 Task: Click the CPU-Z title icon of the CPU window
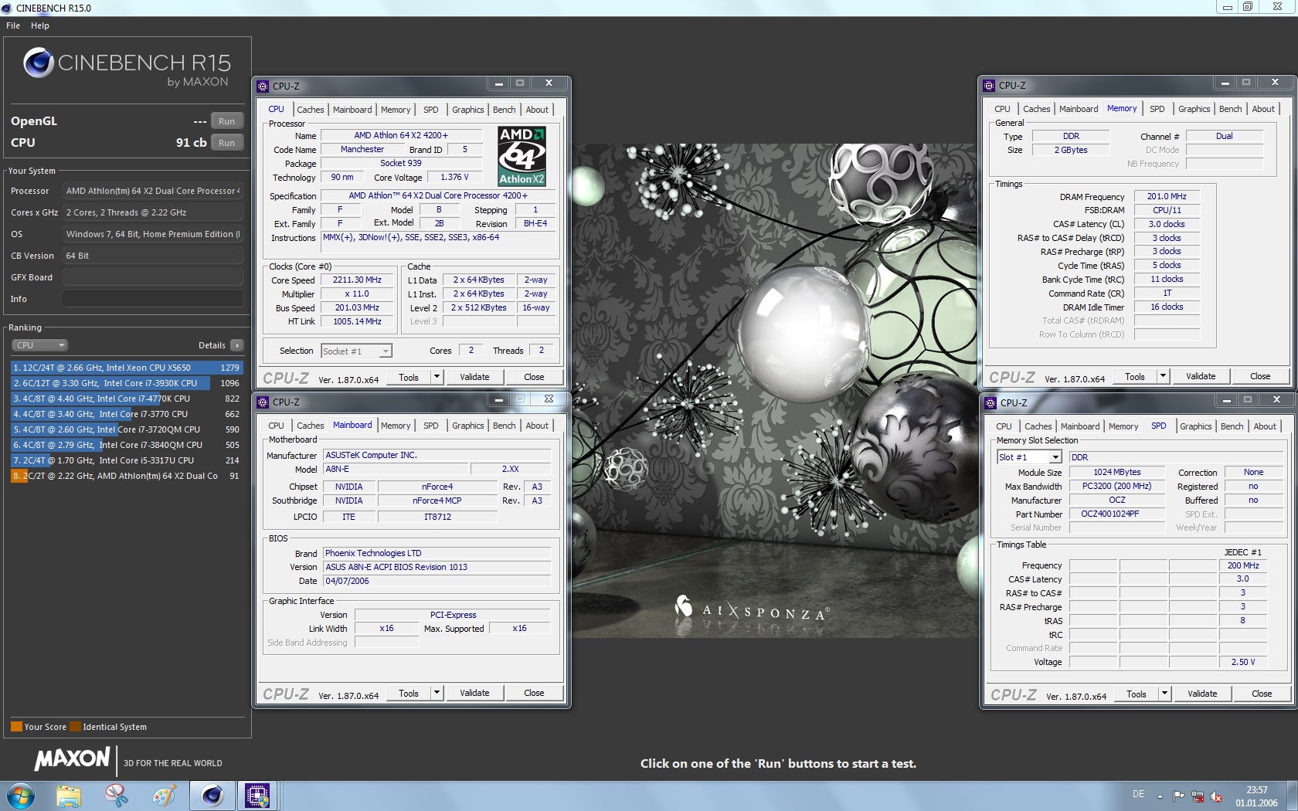pos(263,86)
